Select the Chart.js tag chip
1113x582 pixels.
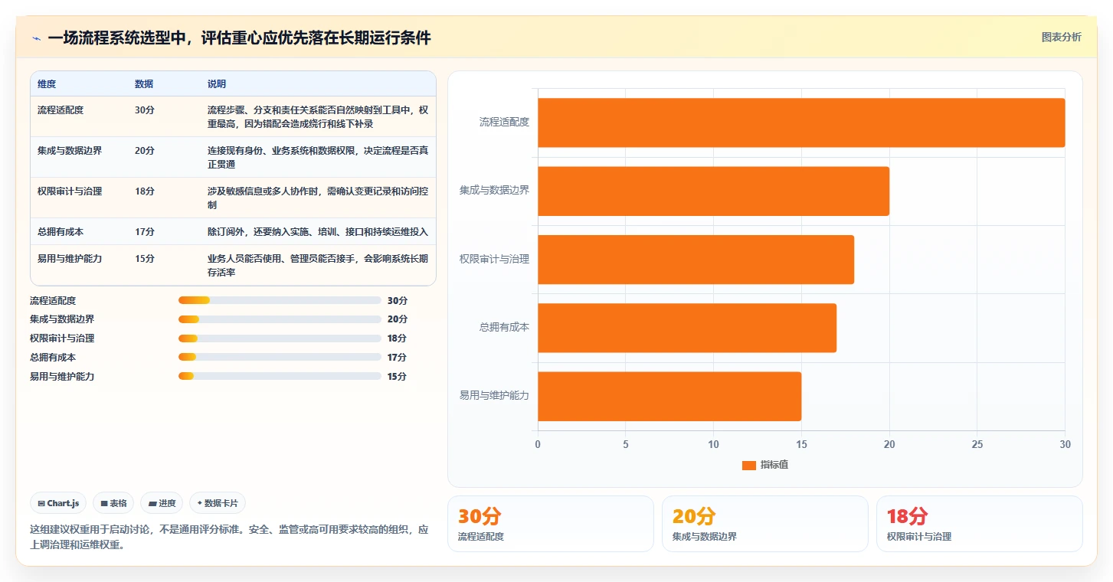59,503
